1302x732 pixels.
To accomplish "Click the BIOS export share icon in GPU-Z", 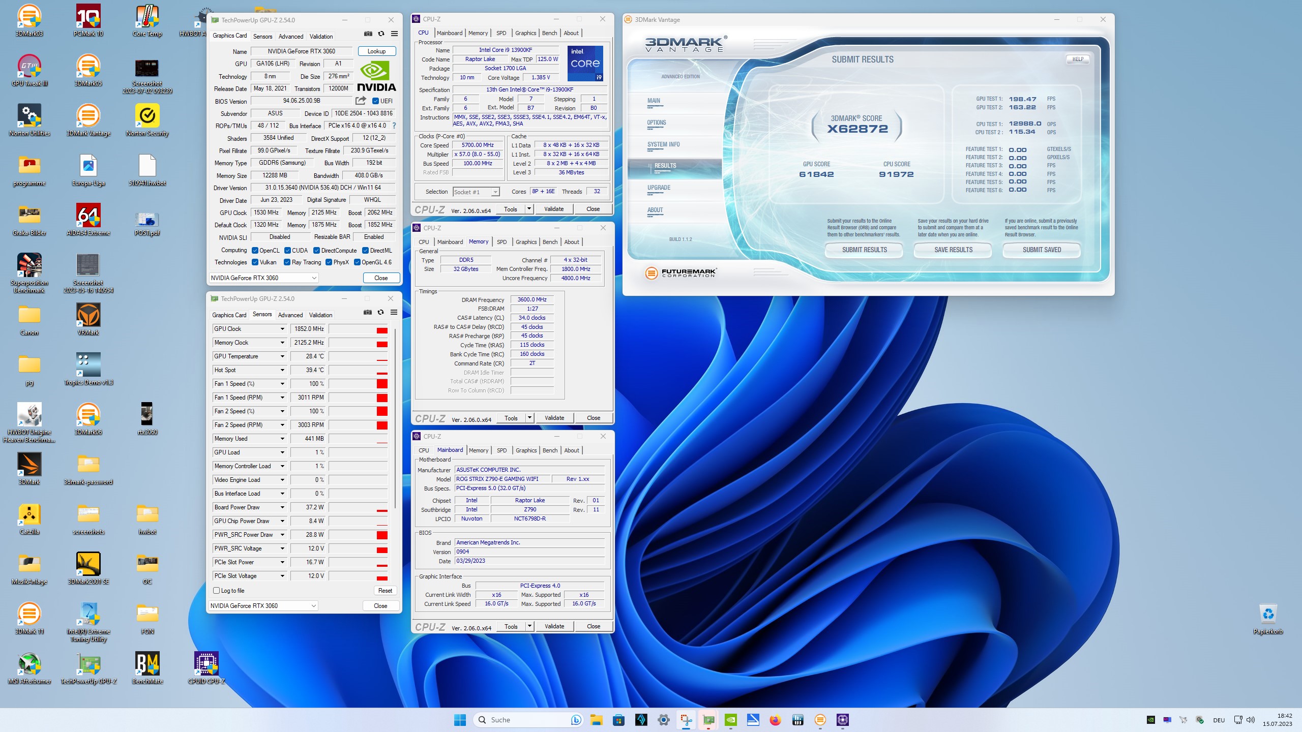I will 361,101.
